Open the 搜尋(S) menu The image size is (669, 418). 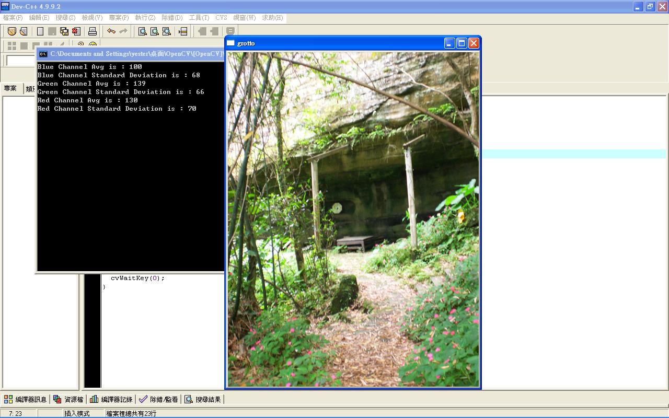coord(66,18)
